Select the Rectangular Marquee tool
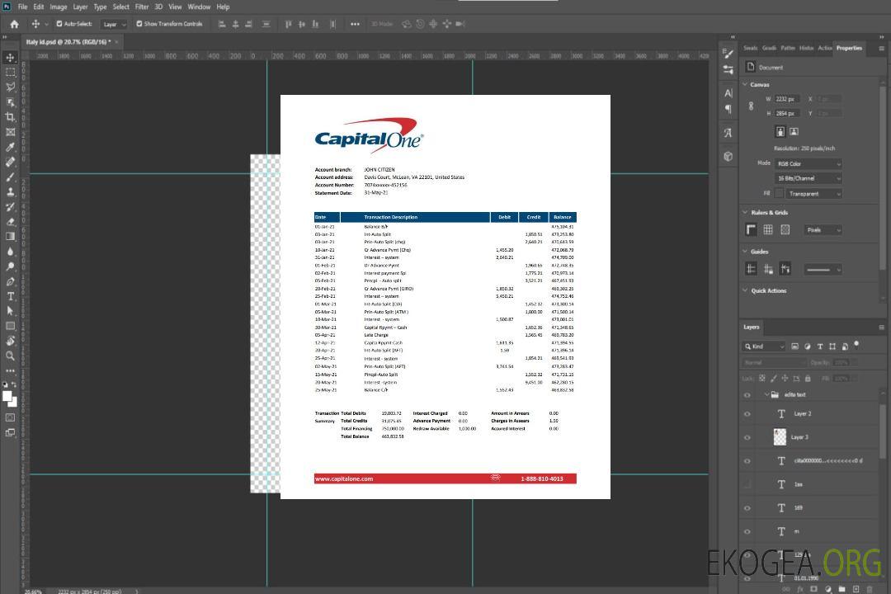The width and height of the screenshot is (891, 594). [10, 73]
